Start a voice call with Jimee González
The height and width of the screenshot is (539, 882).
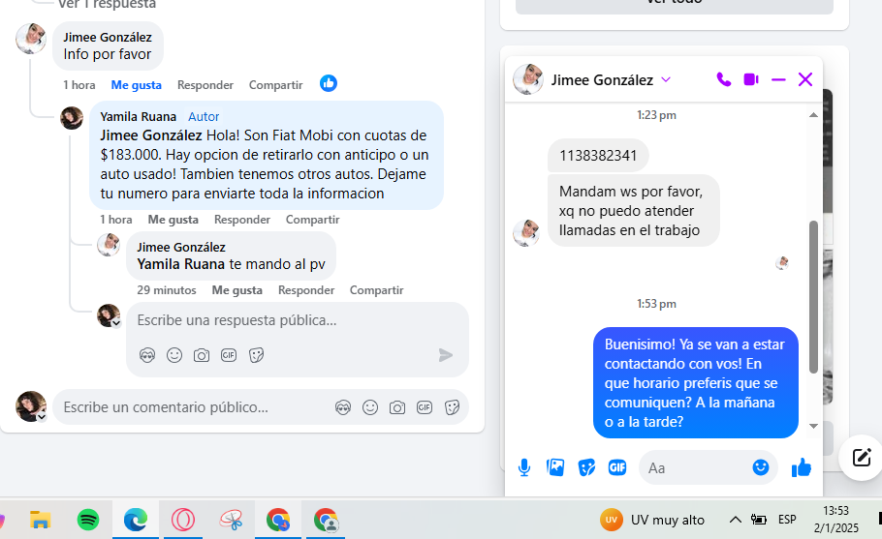[x=724, y=79]
